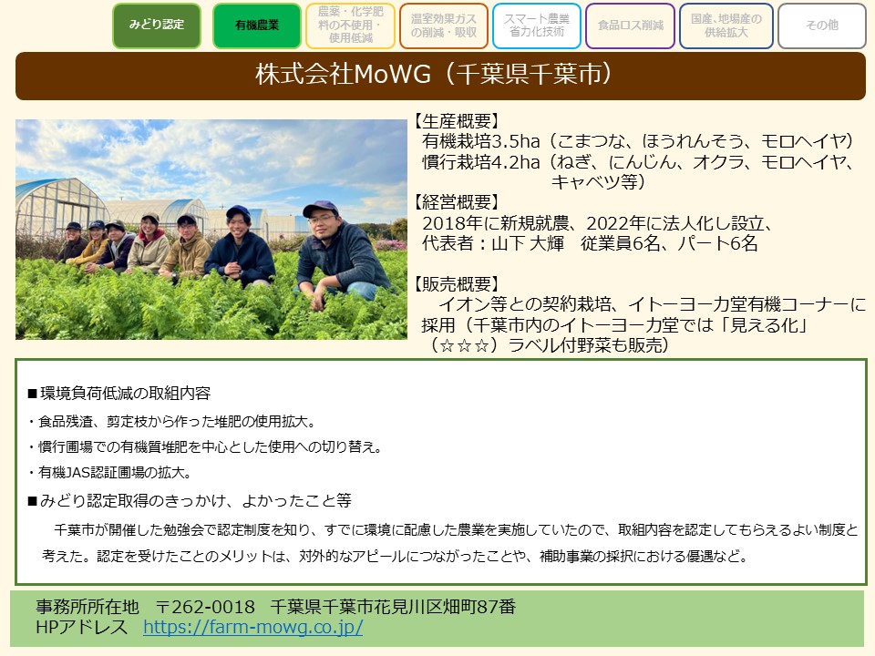Click the 千葉市が開催した勉強会 paragraph line
This screenshot has width=875, height=656.
(456, 530)
